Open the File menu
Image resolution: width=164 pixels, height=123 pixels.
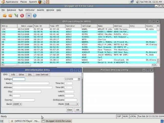coord(3,10)
